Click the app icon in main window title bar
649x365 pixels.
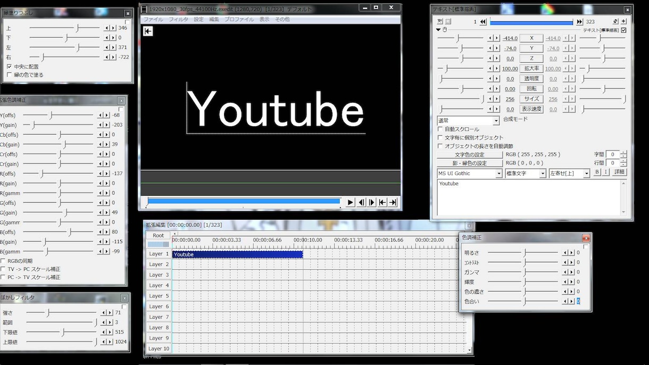pyautogui.click(x=144, y=9)
